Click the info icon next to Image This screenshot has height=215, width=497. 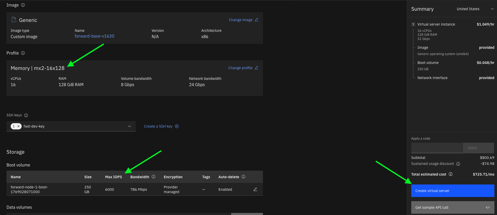tap(23, 5)
